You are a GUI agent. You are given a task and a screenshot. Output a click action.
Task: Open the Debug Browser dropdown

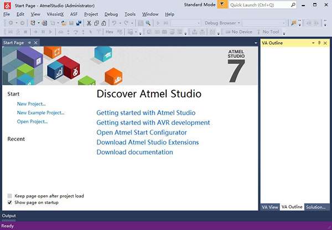click(x=239, y=23)
